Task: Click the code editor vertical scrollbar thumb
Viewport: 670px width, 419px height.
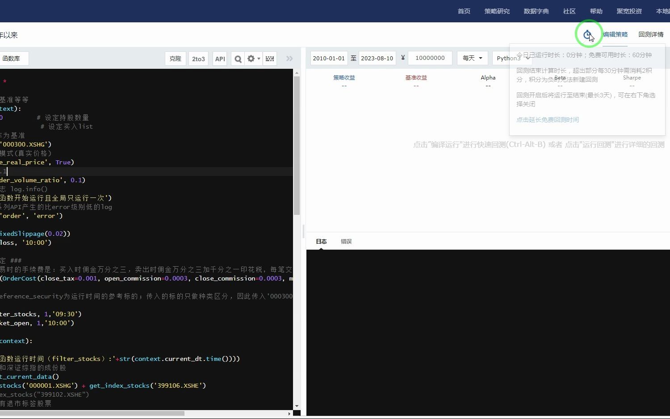Action: tap(297, 146)
